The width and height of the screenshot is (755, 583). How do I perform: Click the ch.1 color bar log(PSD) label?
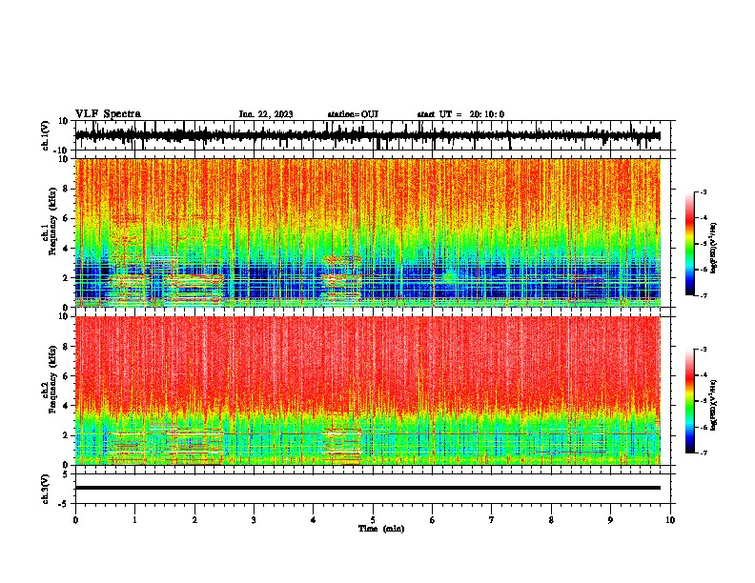point(713,249)
